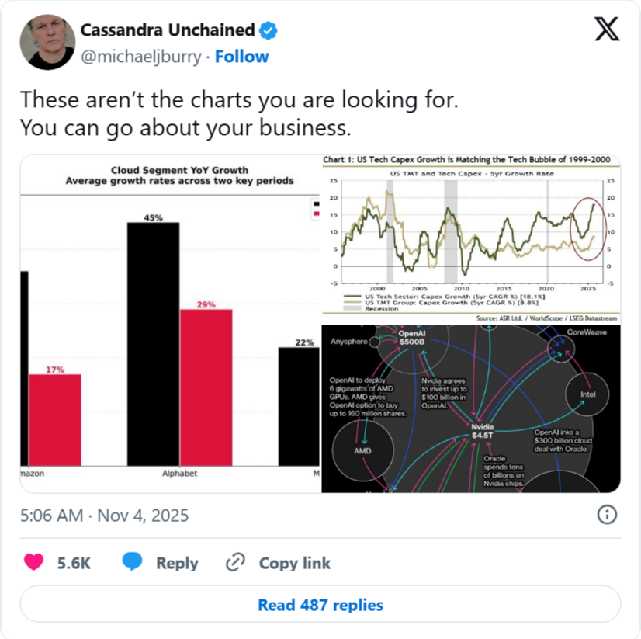Follow @michaeljburry
The width and height of the screenshot is (641, 639).
tap(241, 57)
